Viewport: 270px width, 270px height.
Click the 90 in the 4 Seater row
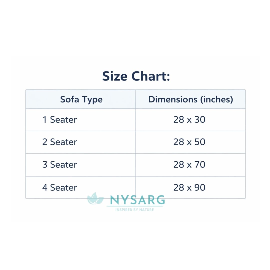point(200,187)
